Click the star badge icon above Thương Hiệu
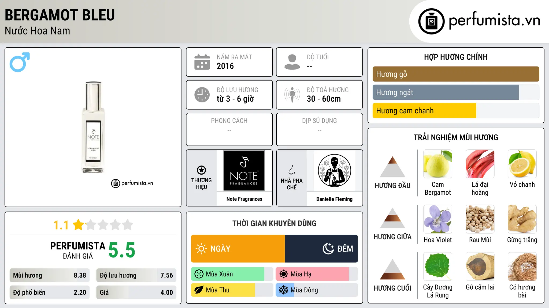This screenshot has height=308, width=549. [x=201, y=170]
